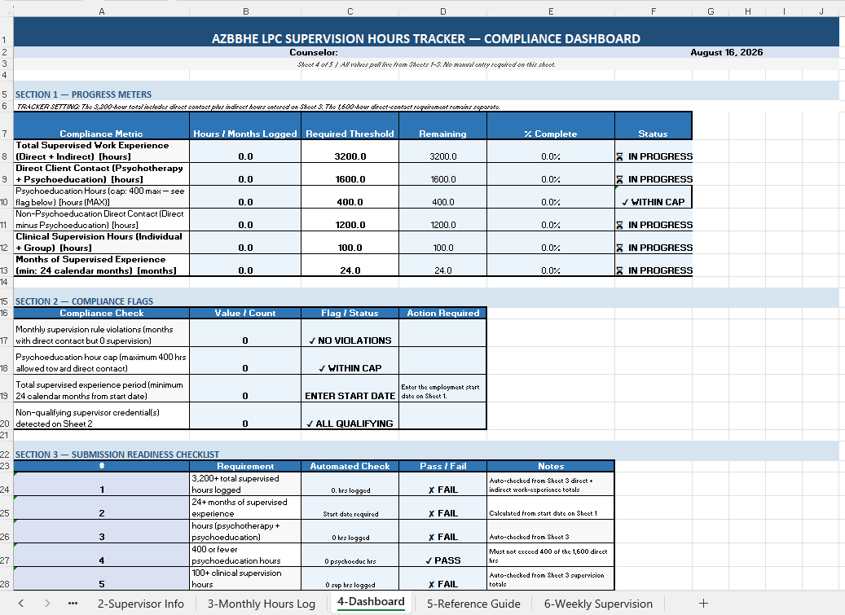Click the 400.0 required threshold cell
The image size is (845, 615).
coord(350,197)
